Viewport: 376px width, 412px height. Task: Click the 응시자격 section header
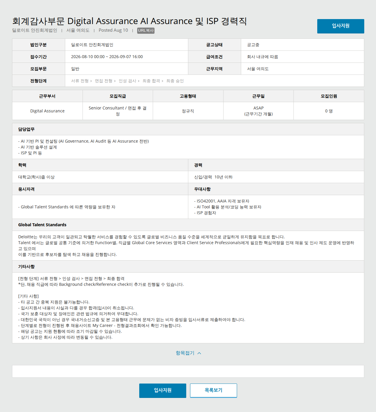tap(100, 189)
